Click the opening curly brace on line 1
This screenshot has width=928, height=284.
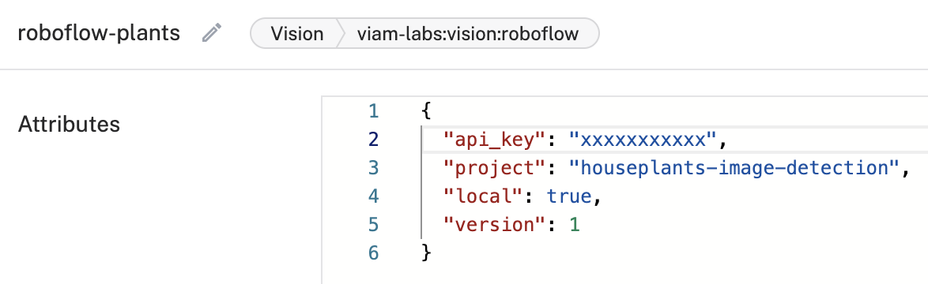426,111
